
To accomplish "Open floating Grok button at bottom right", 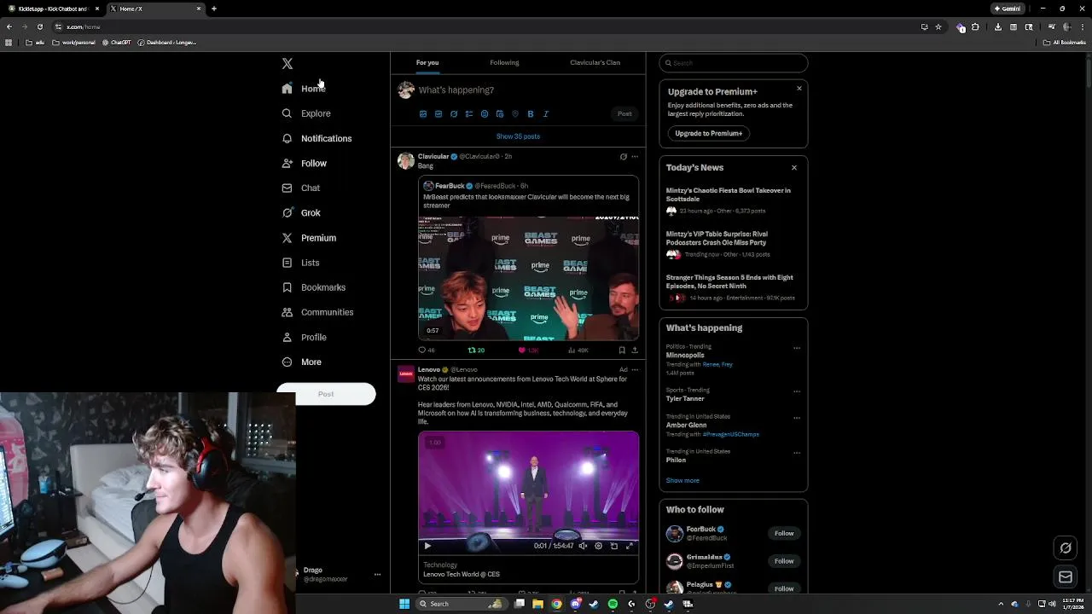I will tap(1066, 548).
